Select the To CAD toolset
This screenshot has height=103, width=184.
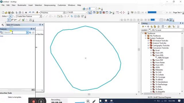coord(158,72)
